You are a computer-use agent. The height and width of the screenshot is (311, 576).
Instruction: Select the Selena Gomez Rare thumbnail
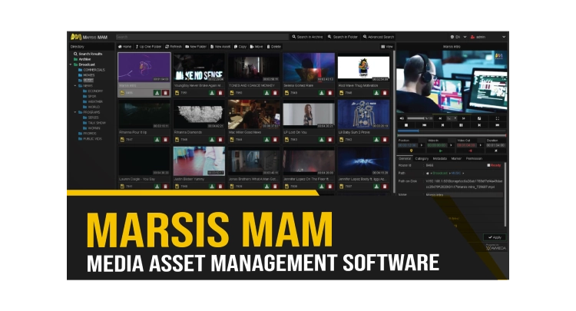pos(309,68)
